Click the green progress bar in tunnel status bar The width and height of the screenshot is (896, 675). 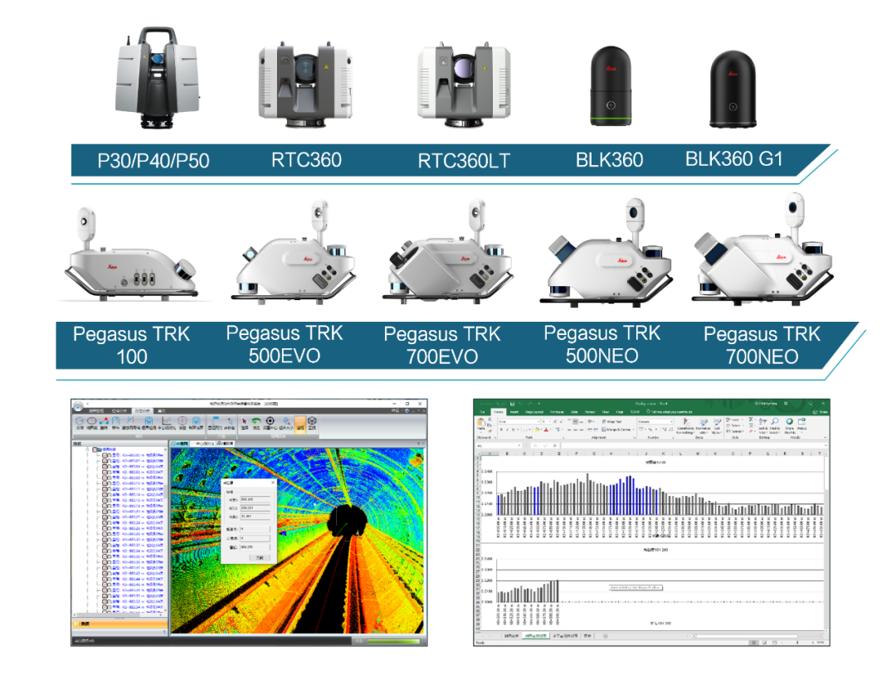point(392,641)
